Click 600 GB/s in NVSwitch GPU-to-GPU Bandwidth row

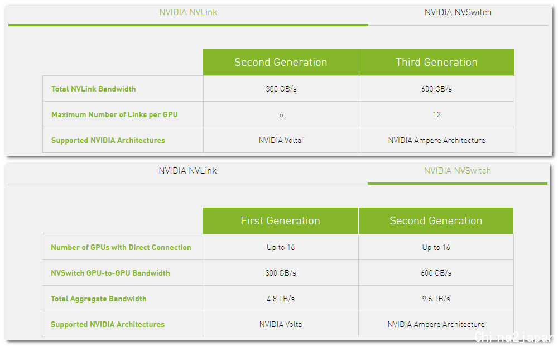point(436,273)
